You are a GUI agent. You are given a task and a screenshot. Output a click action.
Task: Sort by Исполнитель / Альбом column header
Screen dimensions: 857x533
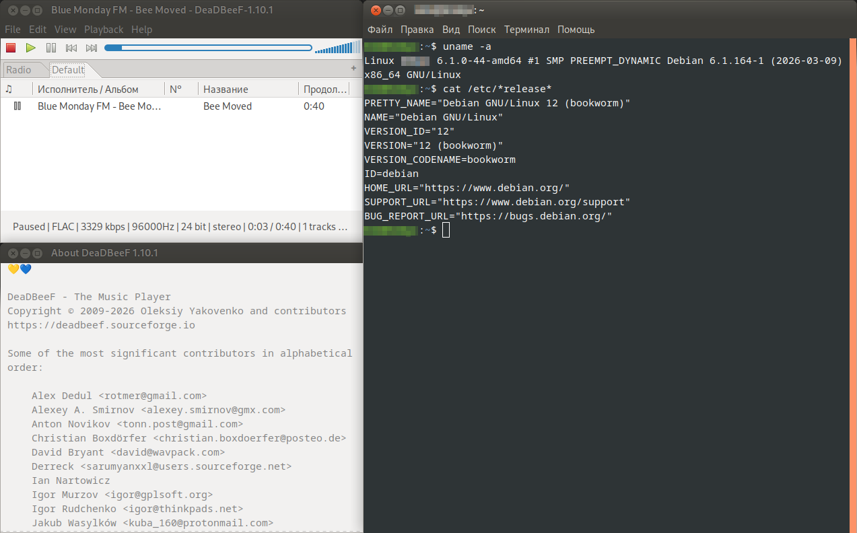(88, 89)
